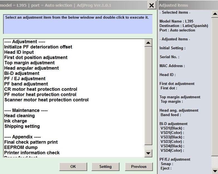This screenshot has height=174, width=218.
Task: Click the adjustment list scroll up arrow
Action: click(148, 43)
